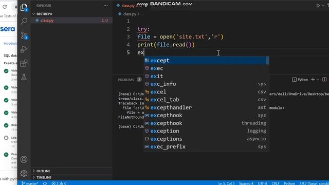Select class.py in the Explorer tree

(72, 21)
